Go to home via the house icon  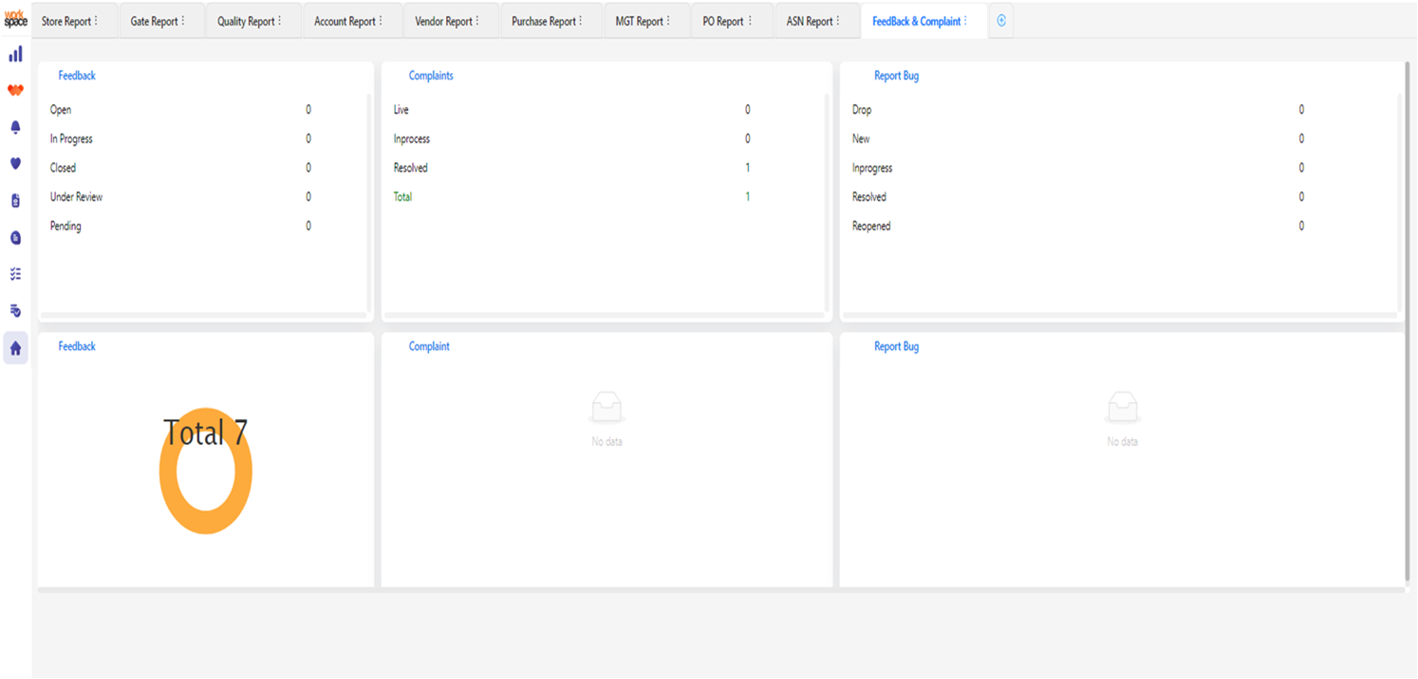15,348
